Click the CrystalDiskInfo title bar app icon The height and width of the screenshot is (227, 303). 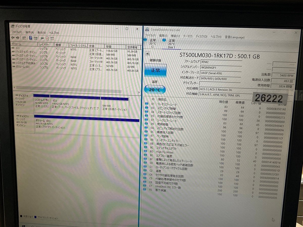tap(147, 29)
